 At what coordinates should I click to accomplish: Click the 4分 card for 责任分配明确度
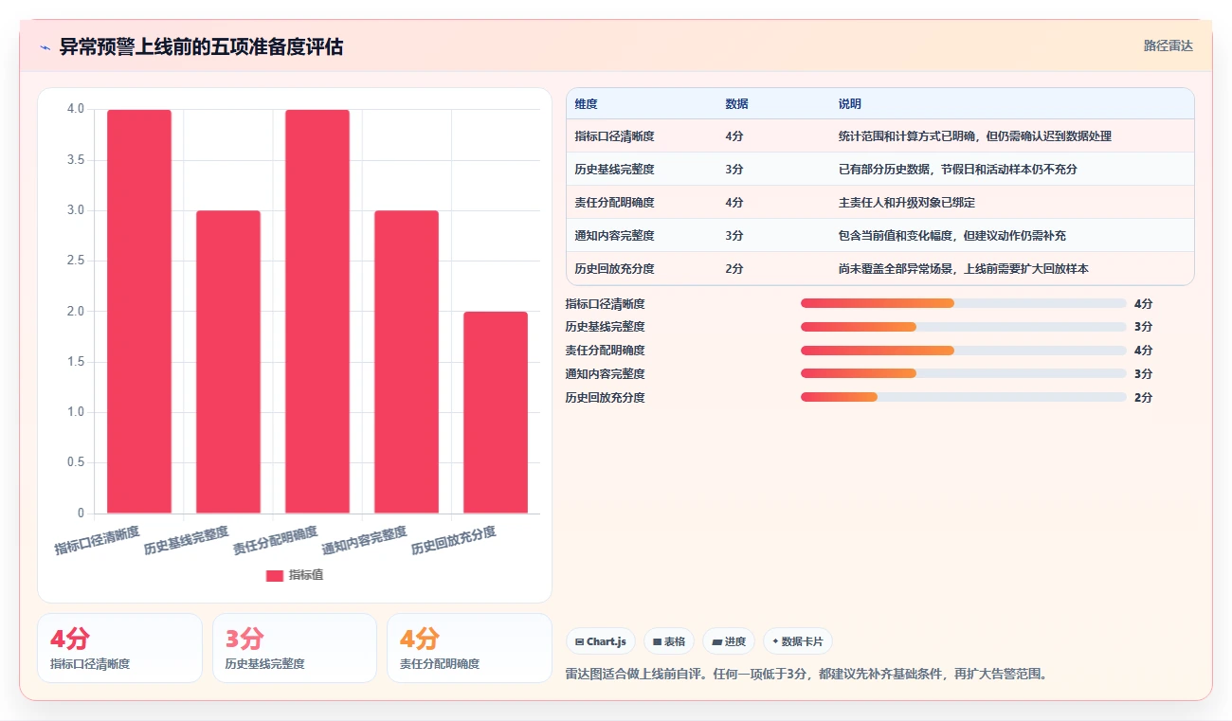tap(469, 648)
